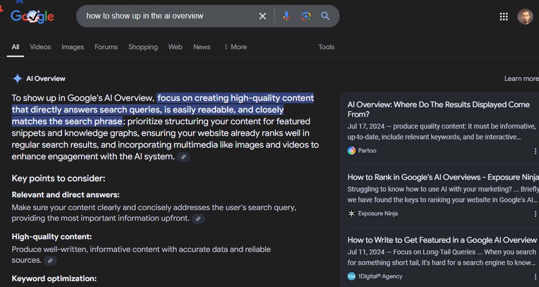This screenshot has height=287, width=539.
Task: Switch to the Images tab
Action: [x=73, y=47]
